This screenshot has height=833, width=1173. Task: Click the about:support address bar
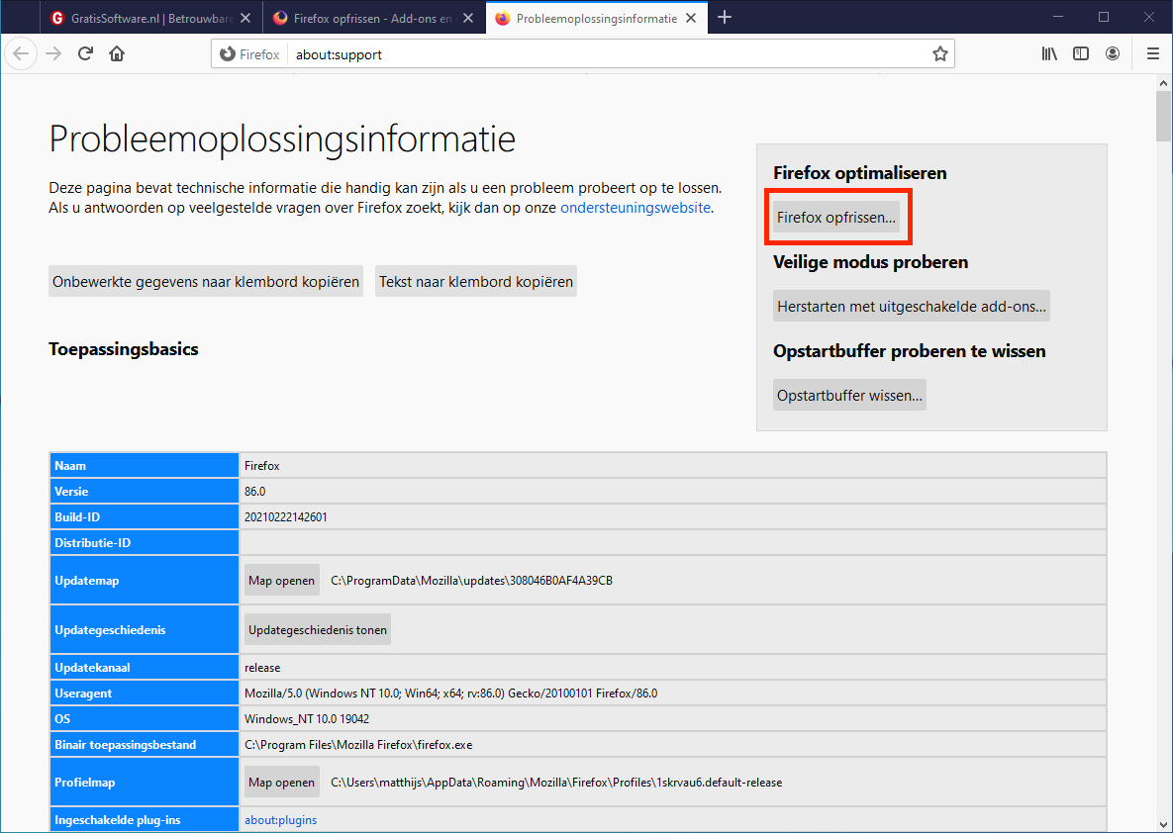[594, 54]
